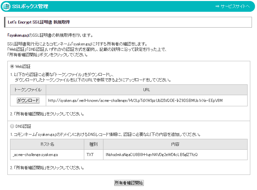Click the トークンファイル column header
Screen dimensions: 257x190
coord(28,90)
